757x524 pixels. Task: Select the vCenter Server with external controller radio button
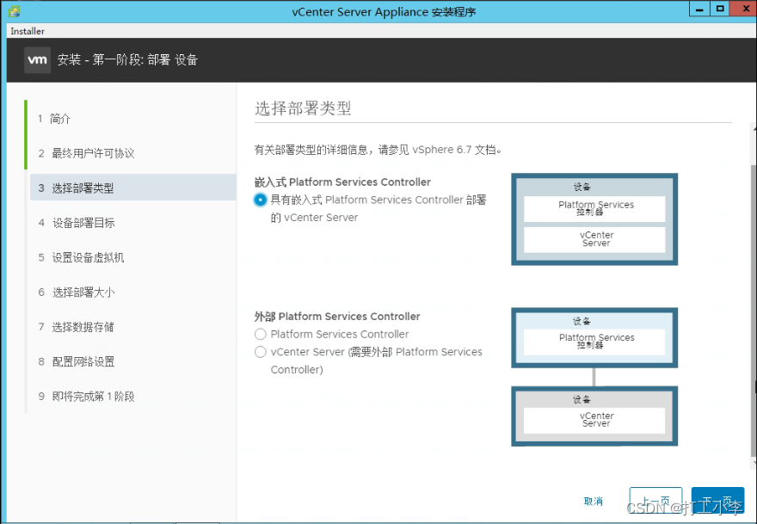pyautogui.click(x=260, y=352)
